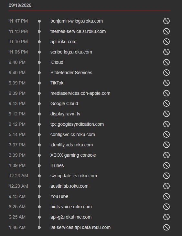Block the Bitdefender Services entry
This screenshot has width=182, height=236.
pos(166,73)
